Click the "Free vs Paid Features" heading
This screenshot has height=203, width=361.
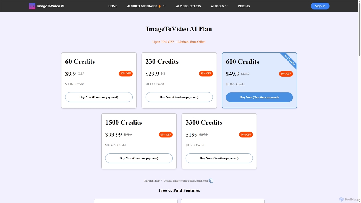pos(179,191)
